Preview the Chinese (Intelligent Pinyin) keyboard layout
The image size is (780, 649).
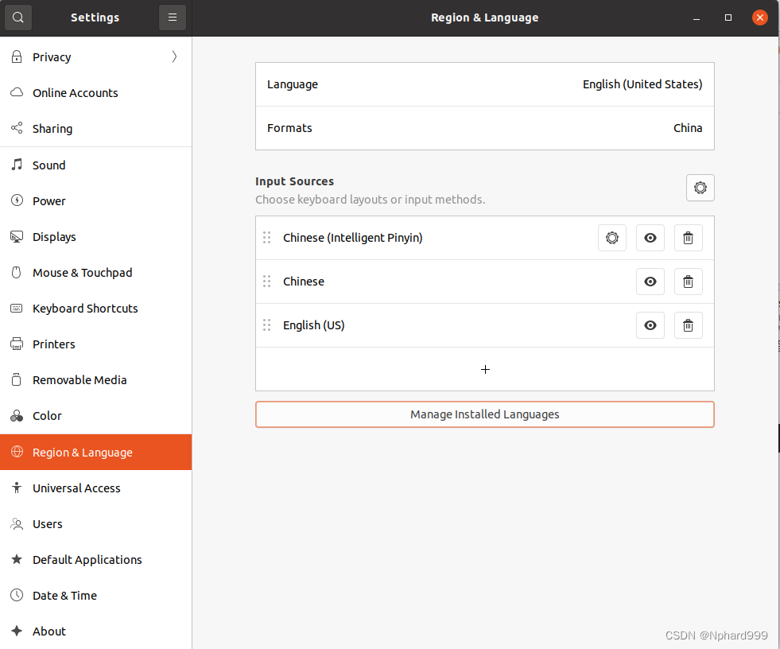tap(650, 237)
